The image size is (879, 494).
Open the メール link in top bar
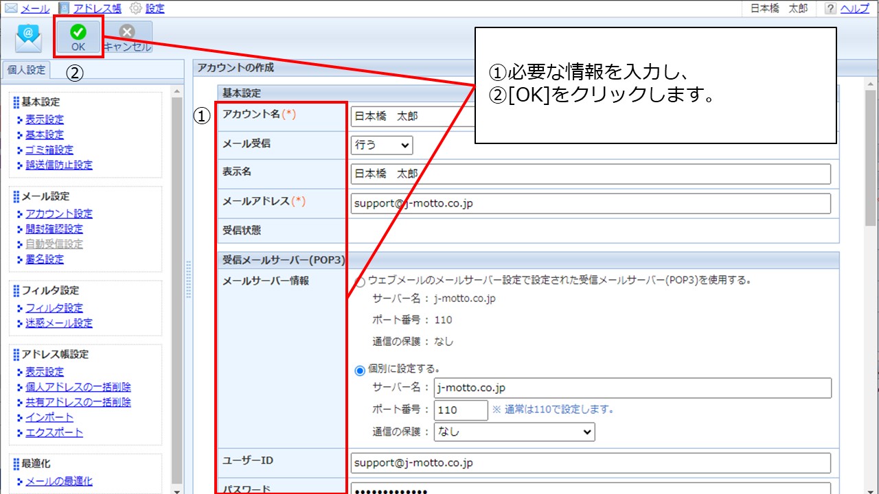pyautogui.click(x=34, y=9)
